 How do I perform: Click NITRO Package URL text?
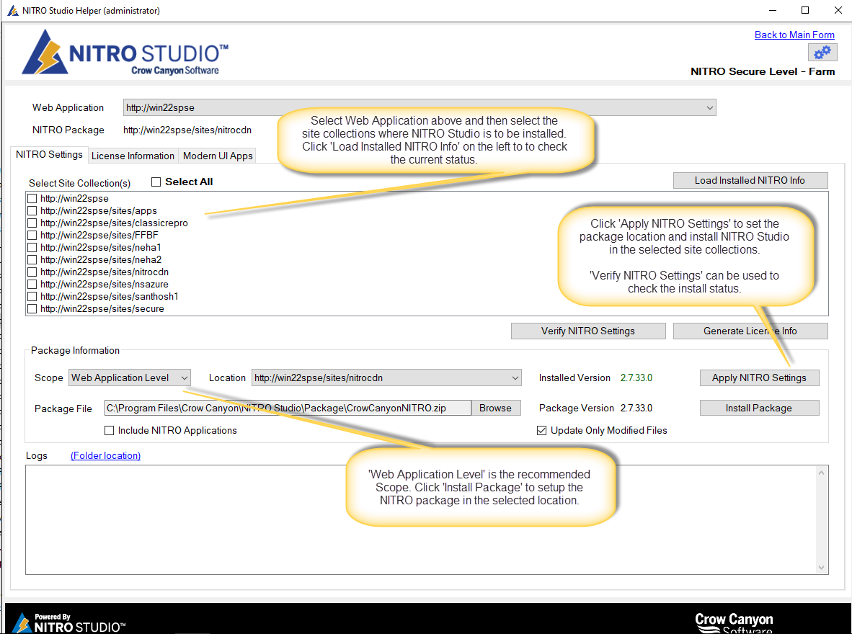(187, 130)
